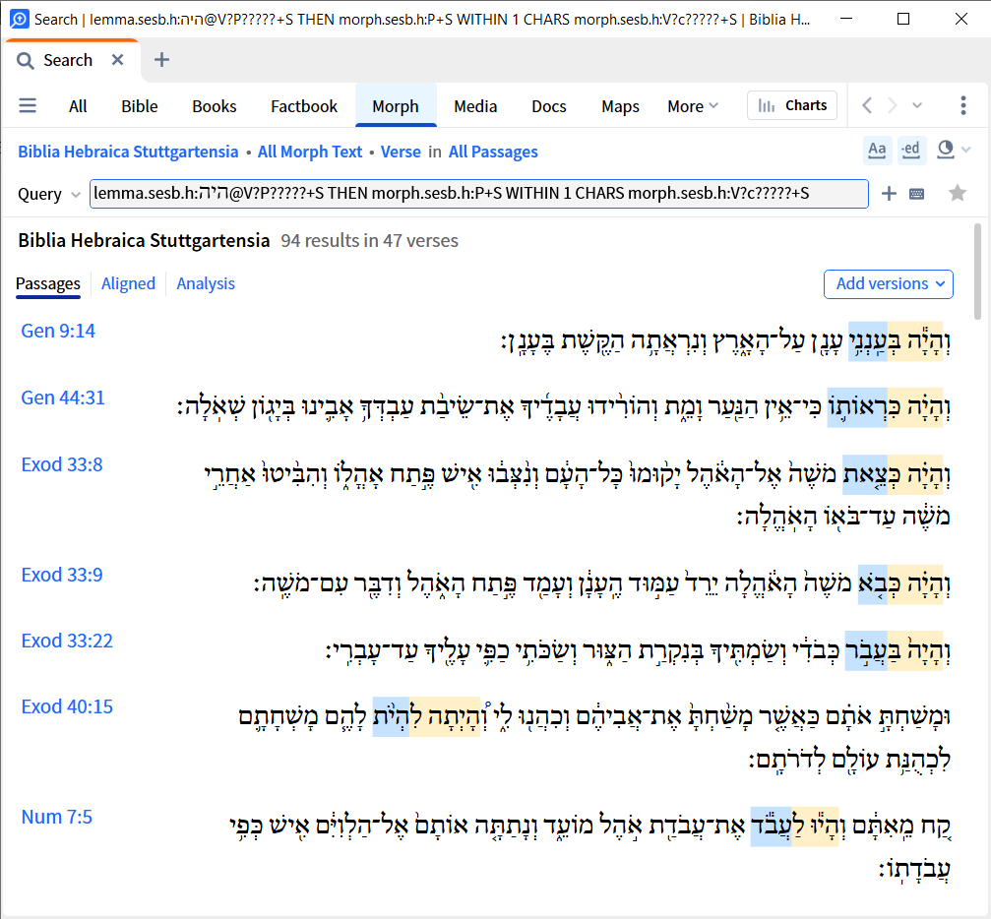991x919 pixels.
Task: Toggle Match all word forms option
Action: 910,151
